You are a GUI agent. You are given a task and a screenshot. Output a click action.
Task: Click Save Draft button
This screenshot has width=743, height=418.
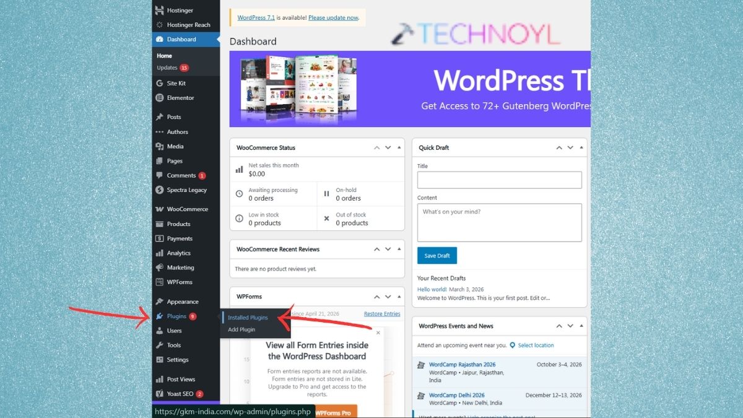point(437,256)
